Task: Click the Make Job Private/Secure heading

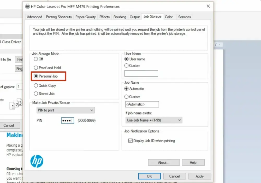Action: coord(51,103)
